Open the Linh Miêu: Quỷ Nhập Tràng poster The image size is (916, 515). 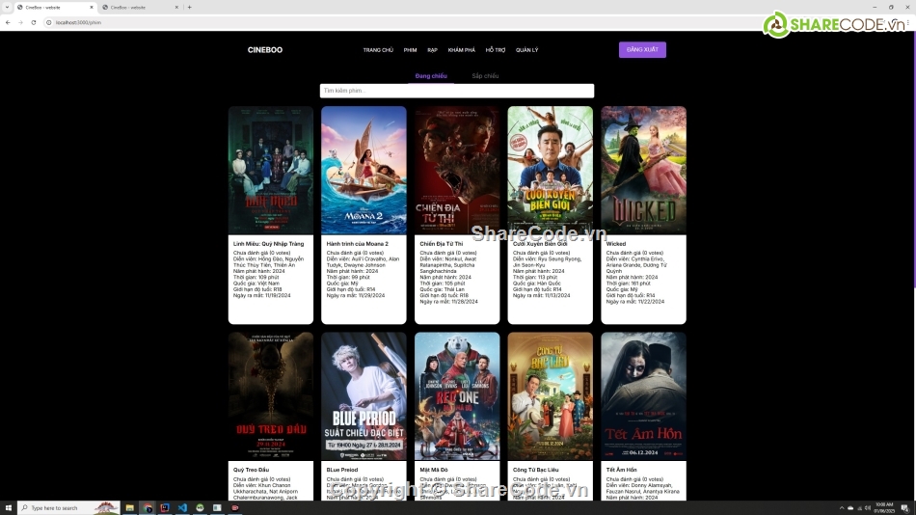[271, 170]
